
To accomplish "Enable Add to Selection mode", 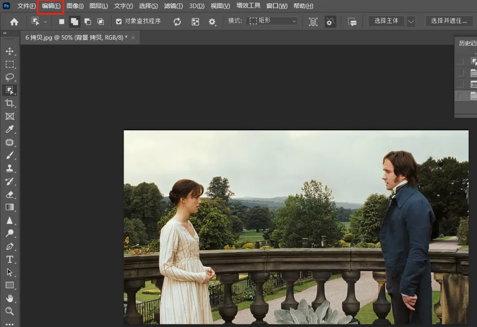I will 74,22.
